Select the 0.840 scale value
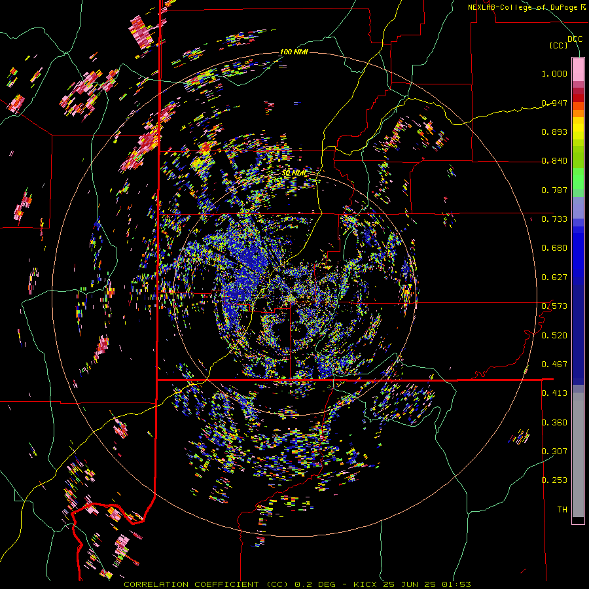This screenshot has width=589, height=589. [554, 160]
